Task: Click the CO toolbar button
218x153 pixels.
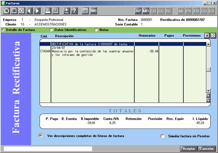Action: point(153,11)
